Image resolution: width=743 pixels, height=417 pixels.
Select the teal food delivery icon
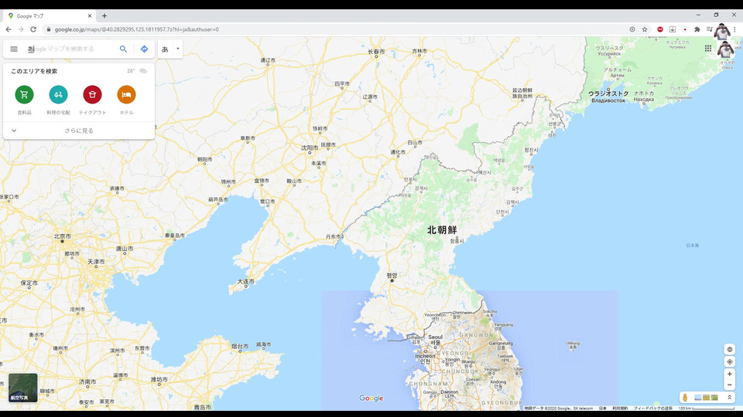tap(58, 94)
